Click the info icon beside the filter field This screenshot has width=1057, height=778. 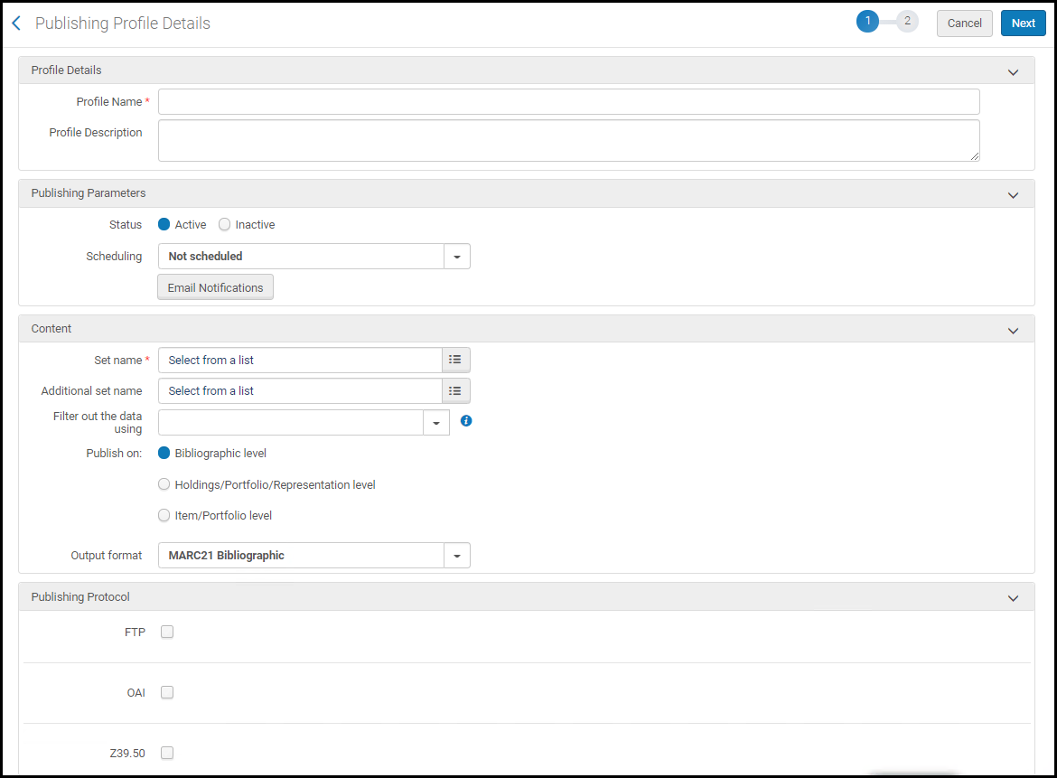point(466,421)
